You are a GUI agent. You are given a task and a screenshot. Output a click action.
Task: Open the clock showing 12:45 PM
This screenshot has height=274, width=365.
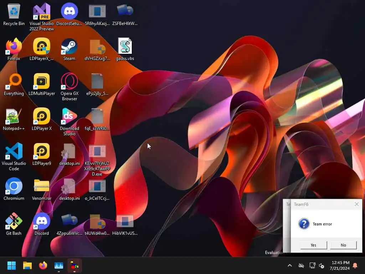click(x=340, y=265)
